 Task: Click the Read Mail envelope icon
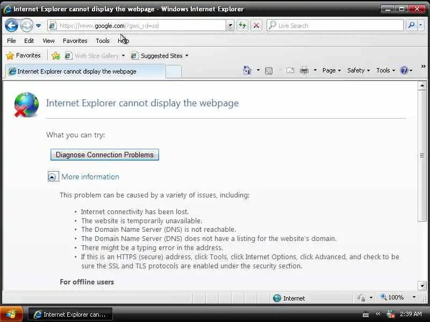click(x=290, y=71)
